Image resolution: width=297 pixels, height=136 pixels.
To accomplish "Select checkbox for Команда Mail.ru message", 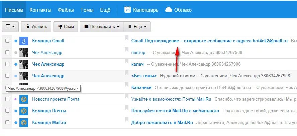I will (x=7, y=123).
